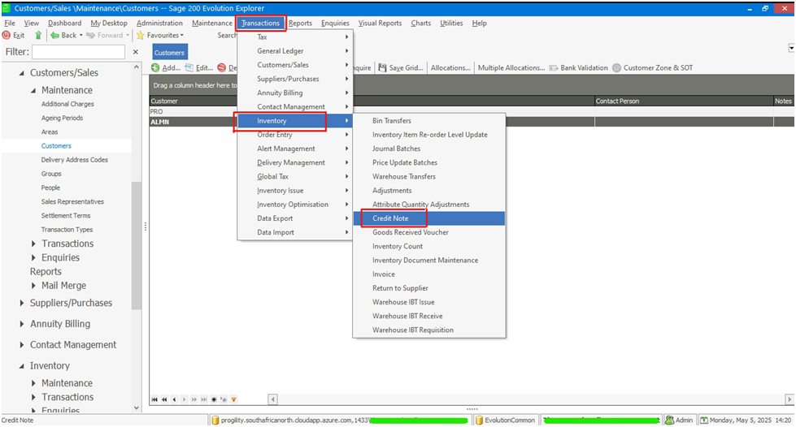Jump to first record navigator icon
The height and width of the screenshot is (427, 796).
(154, 399)
